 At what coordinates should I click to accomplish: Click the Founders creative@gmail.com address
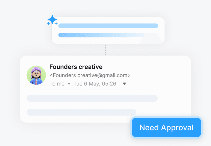pyautogui.click(x=90, y=75)
